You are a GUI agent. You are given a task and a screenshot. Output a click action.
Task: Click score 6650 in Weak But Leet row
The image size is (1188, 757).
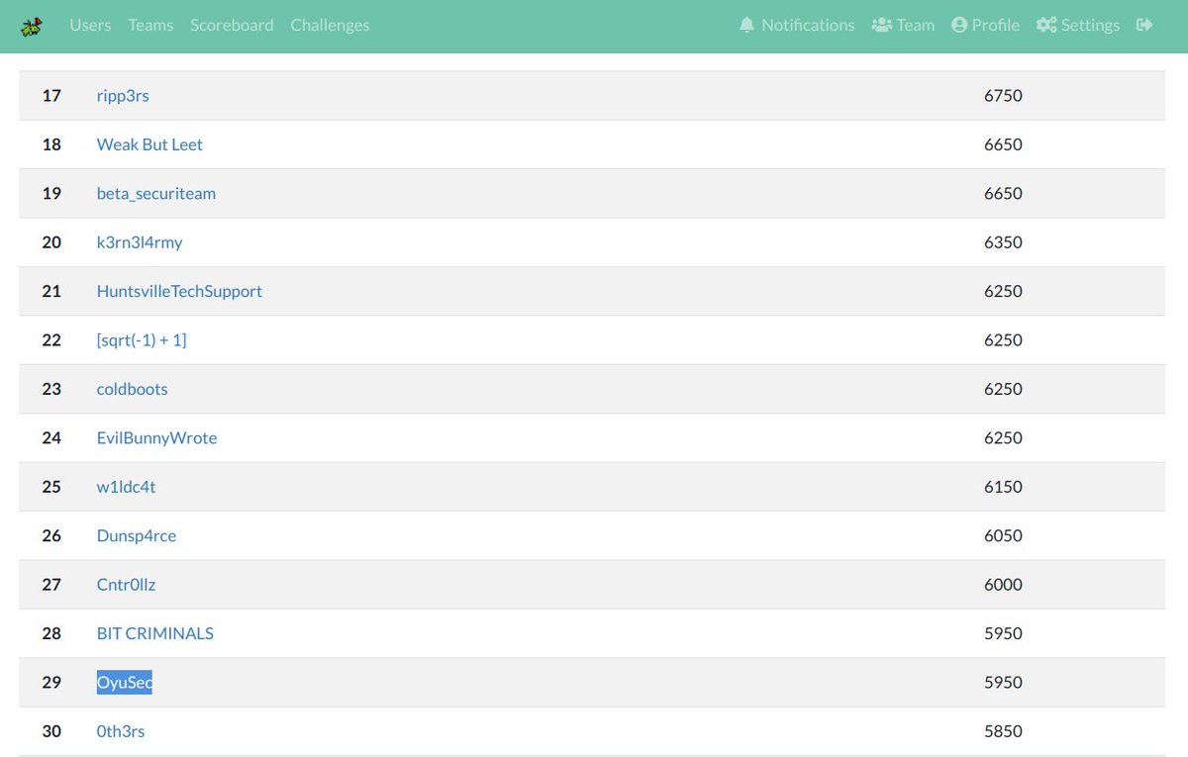click(x=1003, y=144)
